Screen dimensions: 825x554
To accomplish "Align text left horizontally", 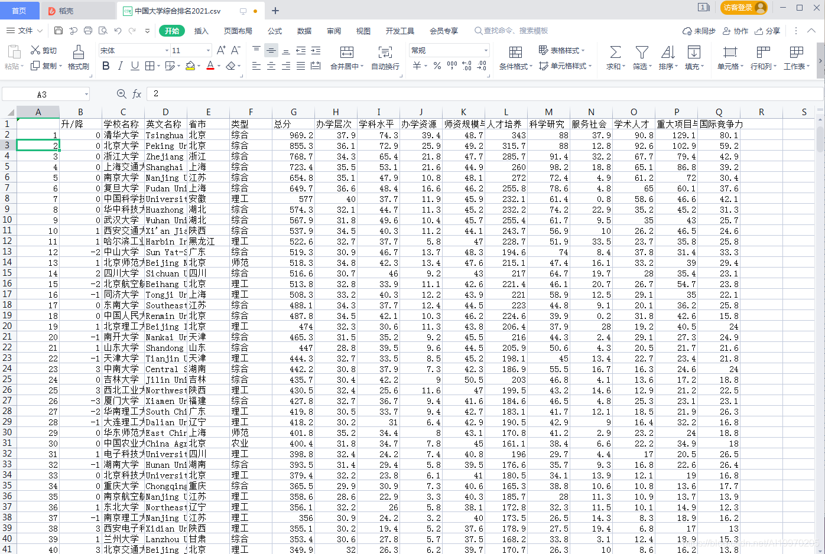I will click(x=256, y=66).
